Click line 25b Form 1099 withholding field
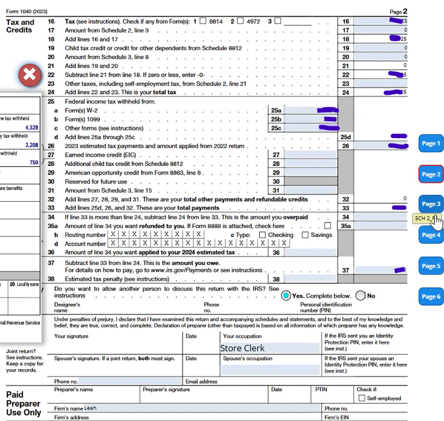This screenshot has width=444, height=421. point(311,119)
